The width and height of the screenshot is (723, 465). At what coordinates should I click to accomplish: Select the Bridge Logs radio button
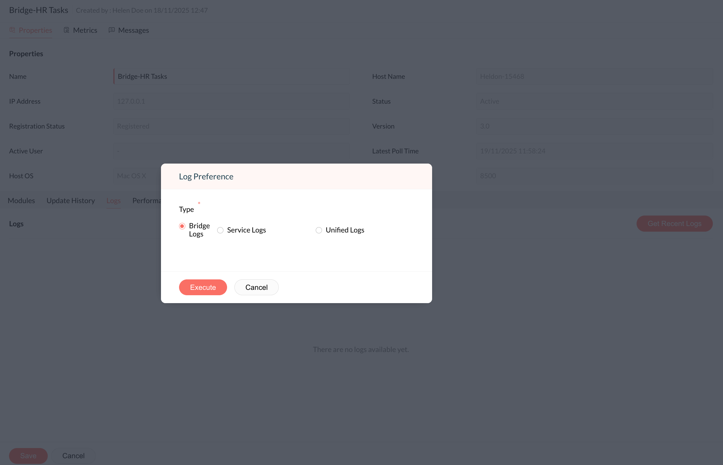(182, 226)
